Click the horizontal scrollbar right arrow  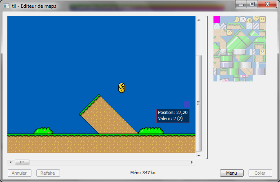pos(192,162)
